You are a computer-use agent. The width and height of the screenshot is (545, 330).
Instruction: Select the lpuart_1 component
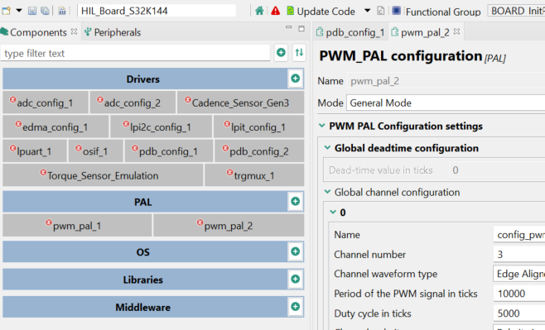pyautogui.click(x=35, y=151)
